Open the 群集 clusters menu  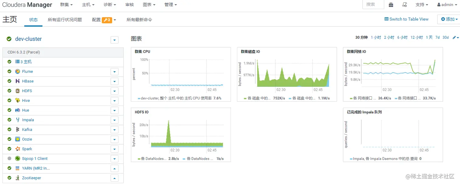tap(66, 5)
